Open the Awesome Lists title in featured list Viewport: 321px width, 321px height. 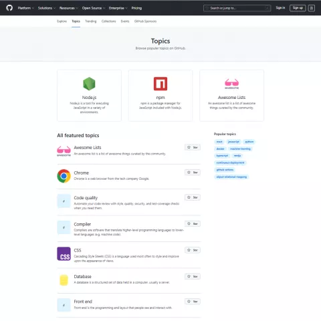pos(88,147)
